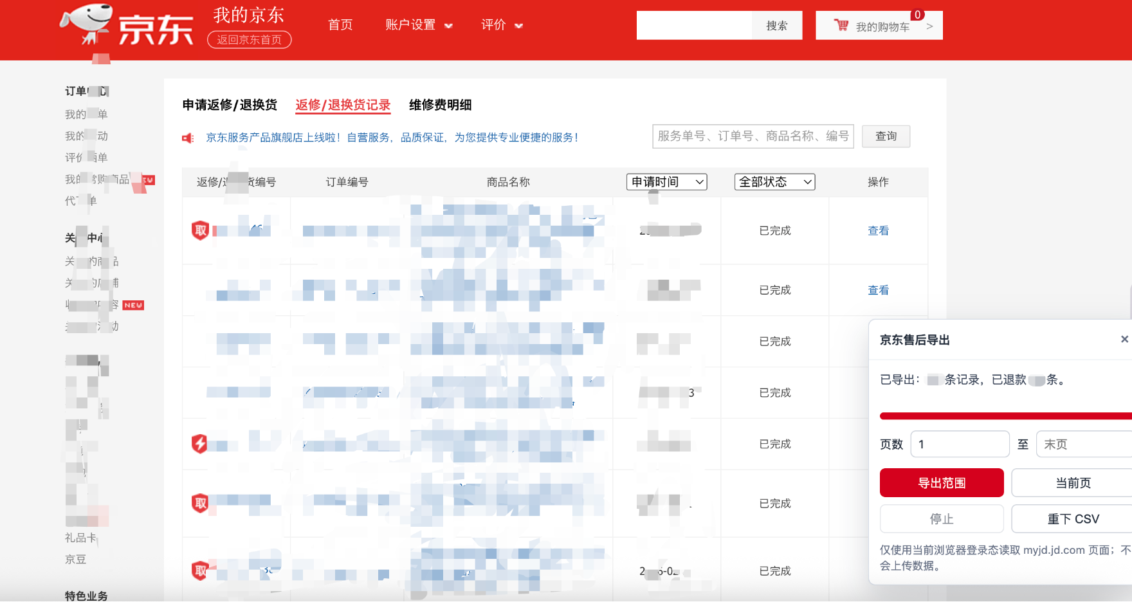The height and width of the screenshot is (602, 1132).
Task: Open 我的购物车
Action: (x=879, y=26)
